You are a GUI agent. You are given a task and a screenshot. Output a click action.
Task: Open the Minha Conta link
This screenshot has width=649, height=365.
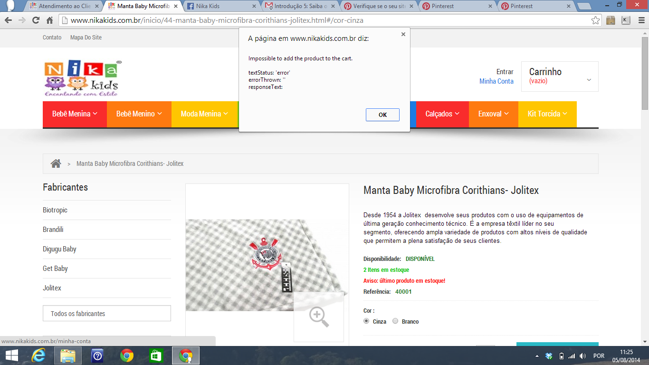click(496, 81)
